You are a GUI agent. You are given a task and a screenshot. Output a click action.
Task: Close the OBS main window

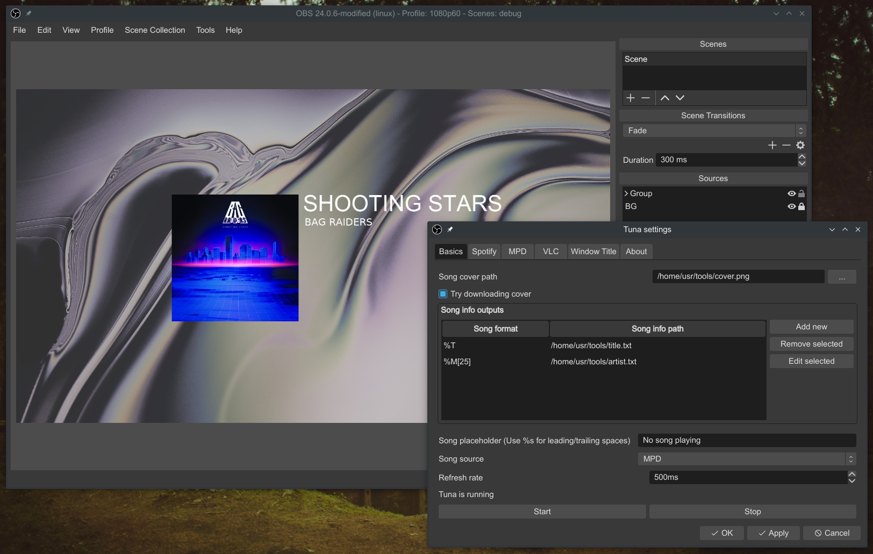click(x=802, y=13)
